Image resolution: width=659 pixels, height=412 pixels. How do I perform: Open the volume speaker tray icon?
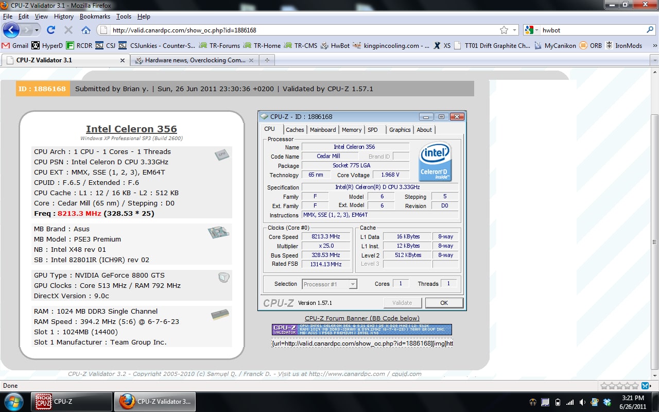pyautogui.click(x=582, y=402)
